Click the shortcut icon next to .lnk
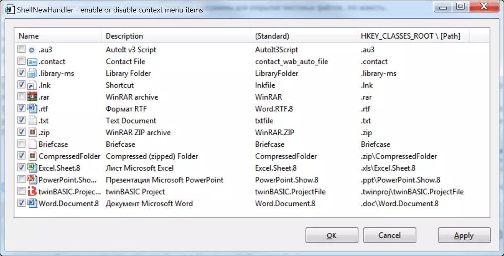This screenshot has height=256, width=504. 32,85
